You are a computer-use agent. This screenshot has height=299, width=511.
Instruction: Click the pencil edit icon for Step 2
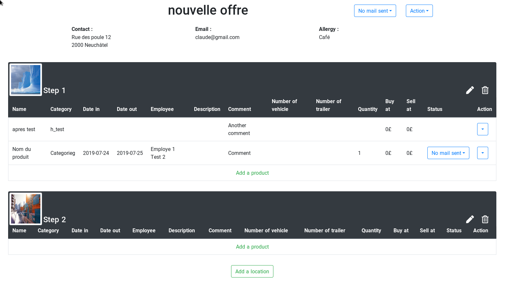pyautogui.click(x=470, y=219)
